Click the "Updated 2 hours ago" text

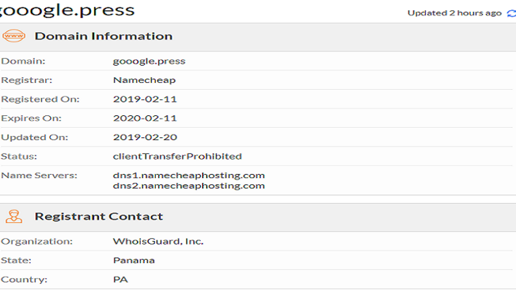tap(454, 13)
